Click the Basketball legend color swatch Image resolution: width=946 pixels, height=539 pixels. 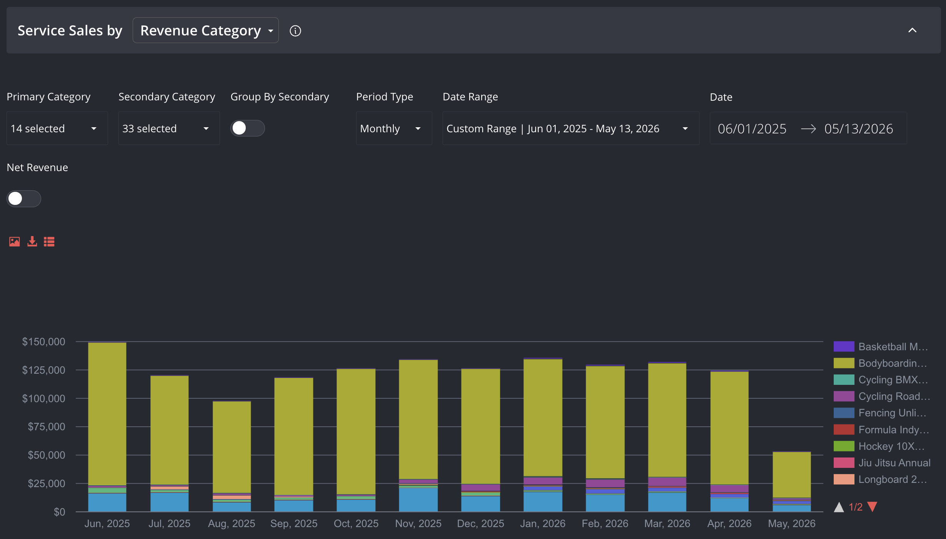[x=844, y=347]
